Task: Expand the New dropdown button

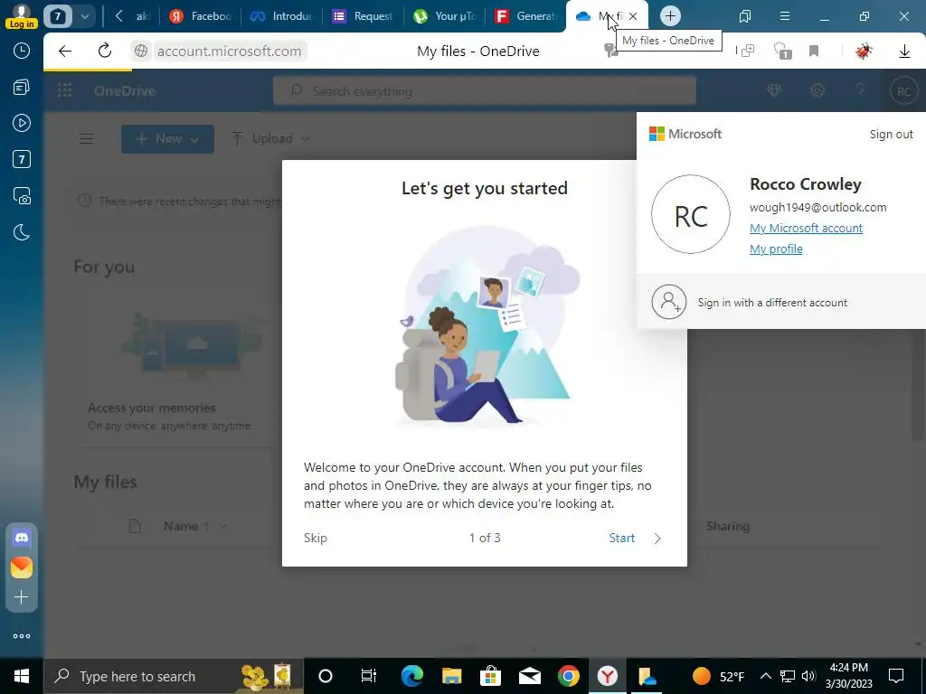Action: tap(167, 138)
